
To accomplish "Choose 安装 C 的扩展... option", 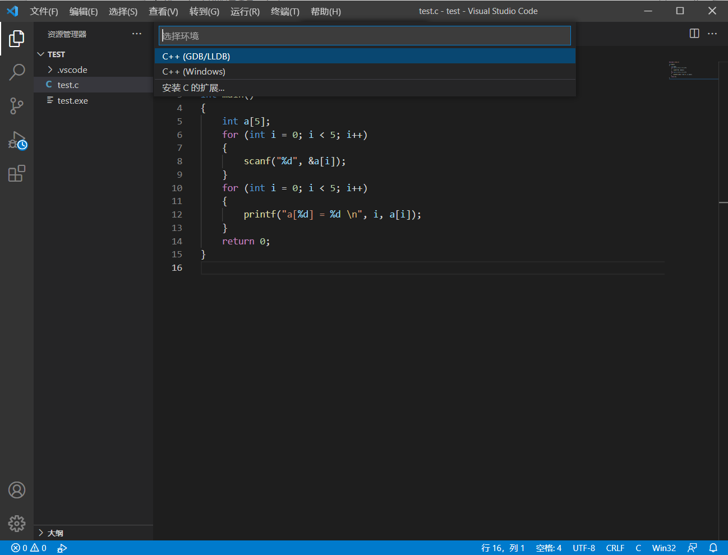I will coord(365,87).
